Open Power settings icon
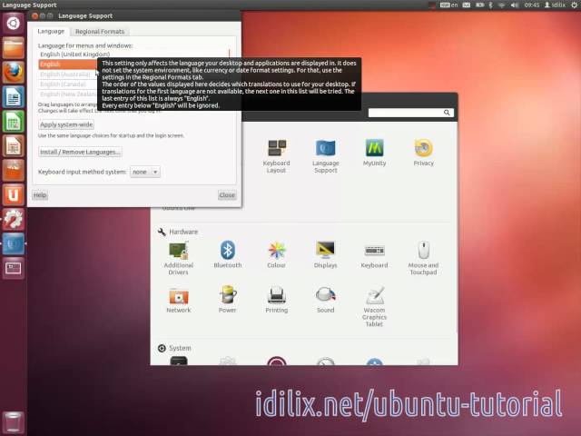 coord(228,300)
